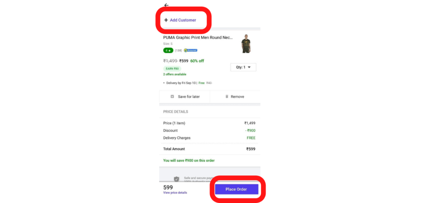Click the EARN ₹80 badge

172,69
